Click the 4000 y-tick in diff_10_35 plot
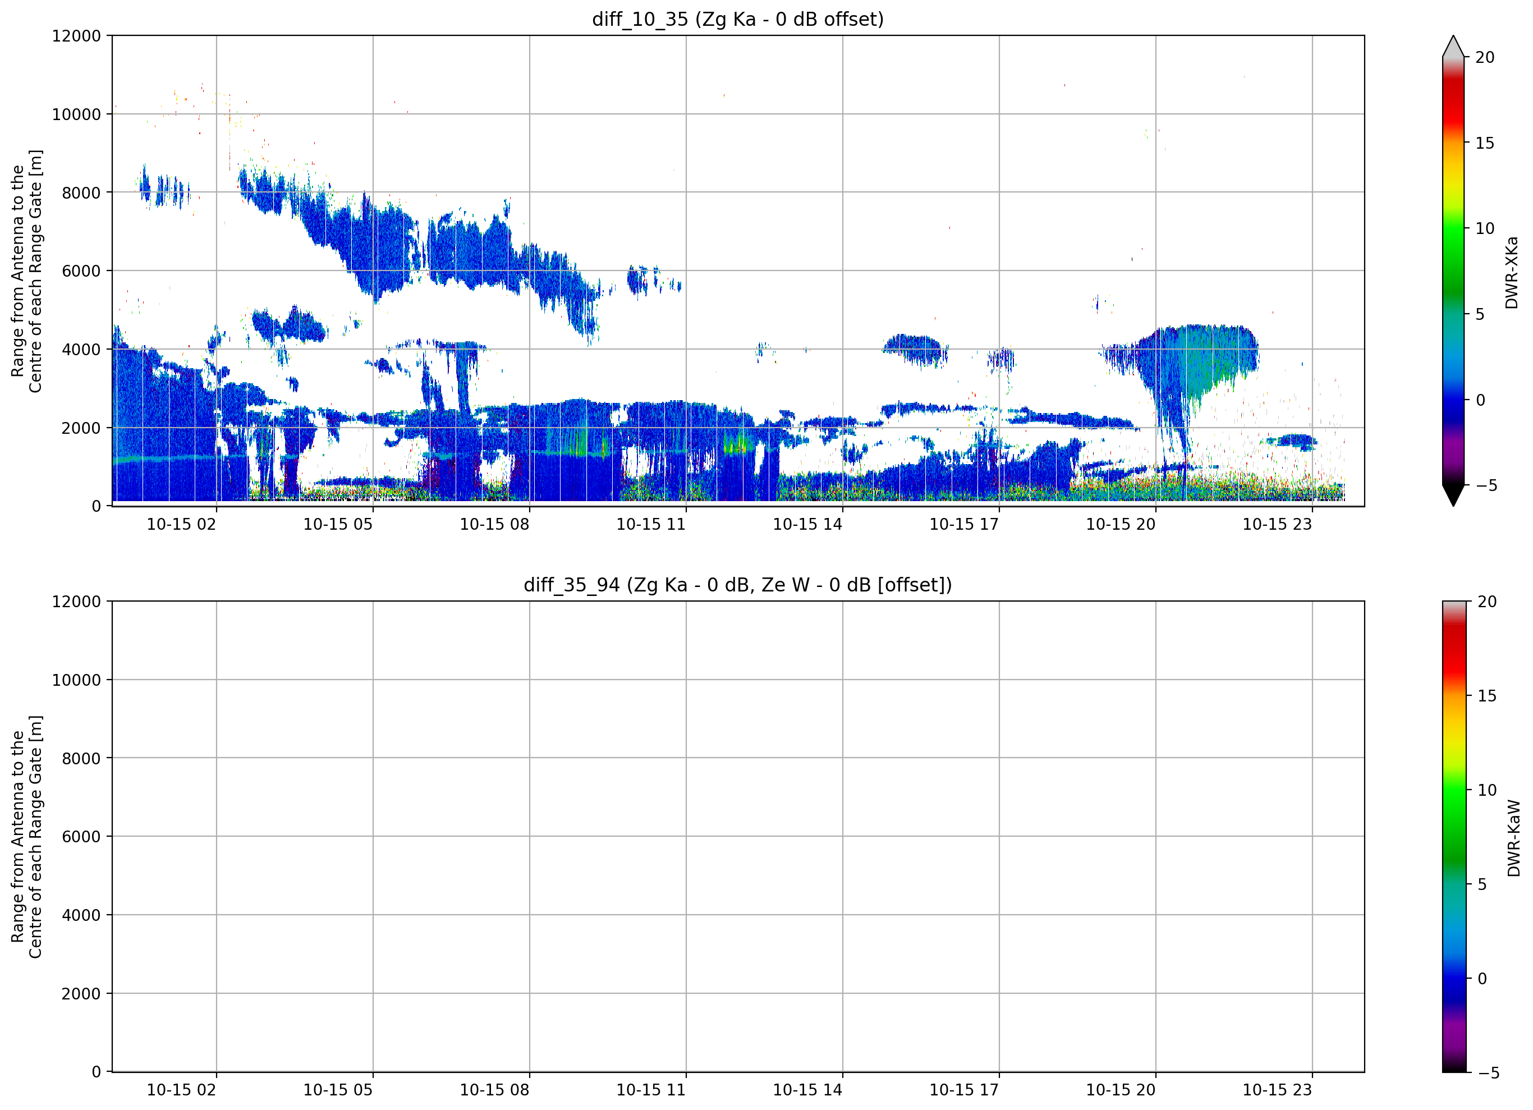Viewport: 1533px width, 1110px height. (81, 350)
